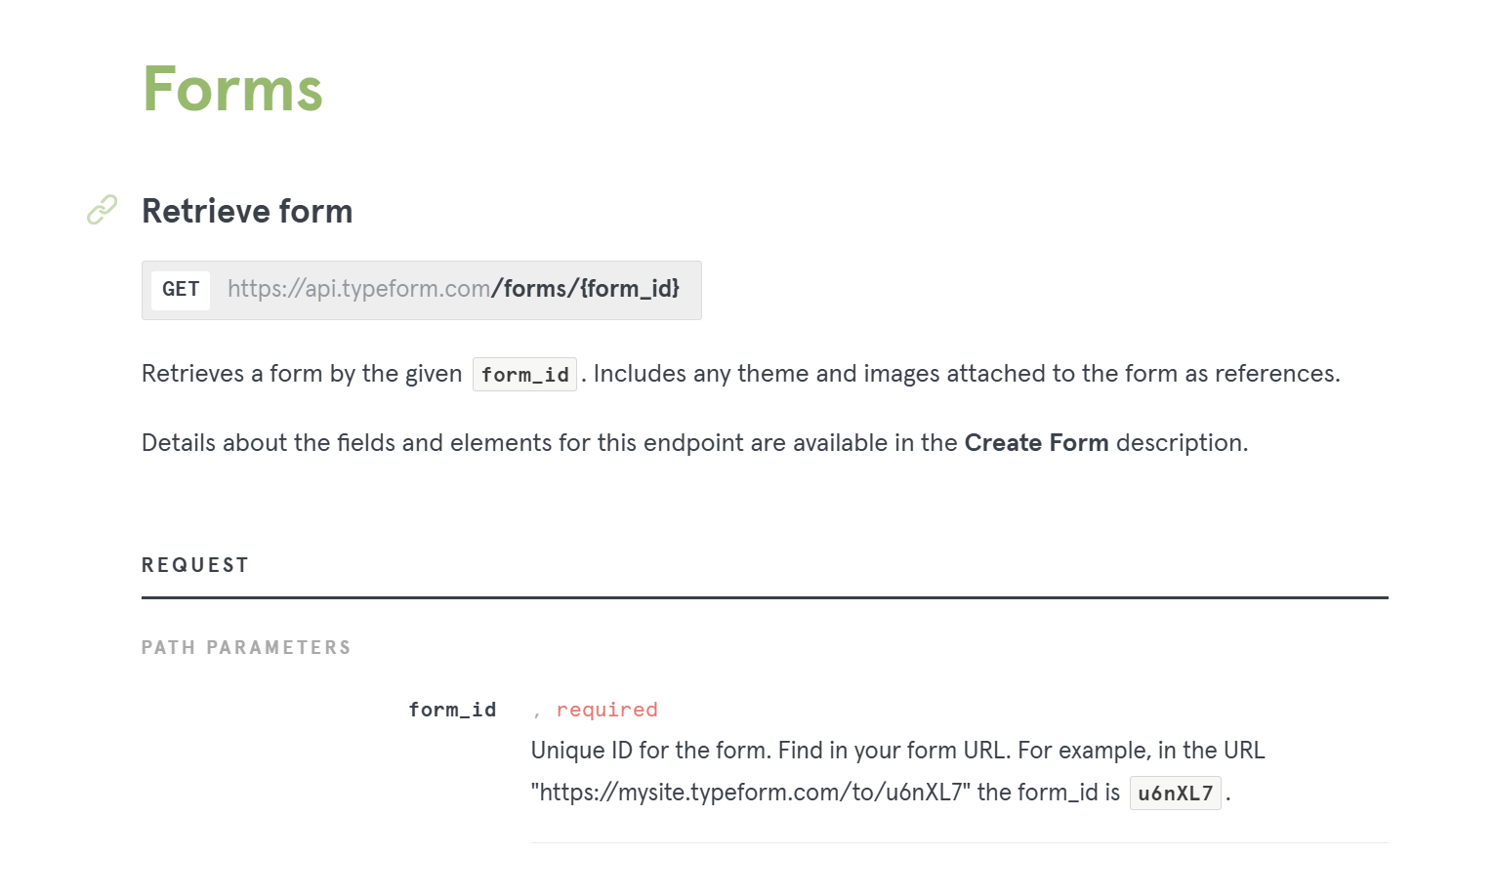The image size is (1496, 896).
Task: Click the Retrieve form heading
Action: [x=247, y=211]
